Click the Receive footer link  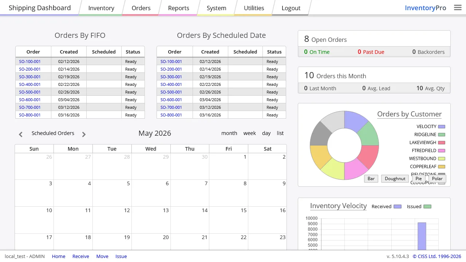coord(81,257)
